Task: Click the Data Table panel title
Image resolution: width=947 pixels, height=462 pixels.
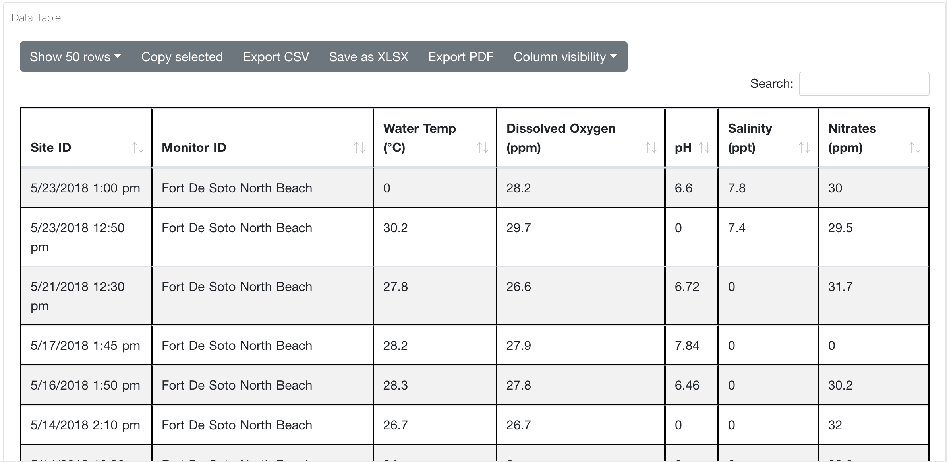Action: point(36,18)
